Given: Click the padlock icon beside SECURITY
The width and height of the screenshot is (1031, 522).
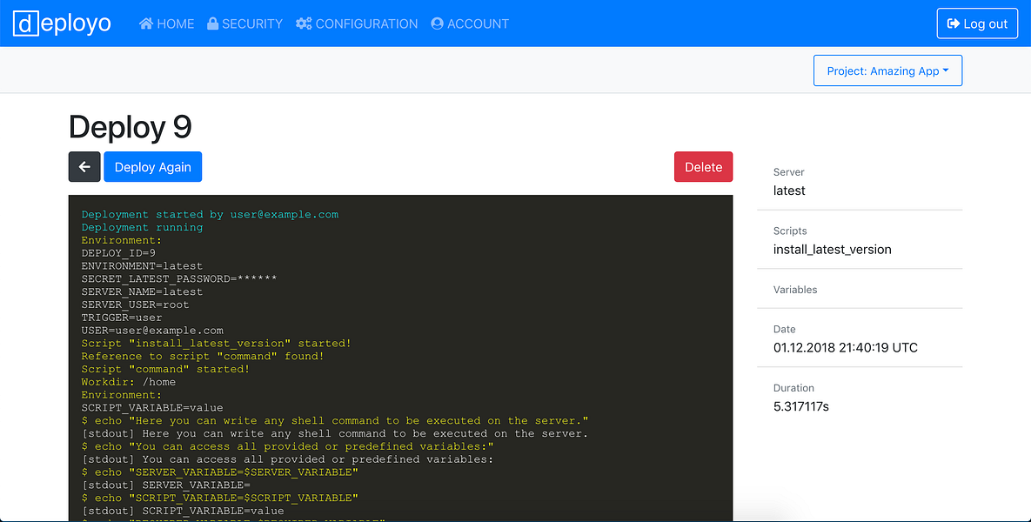Looking at the screenshot, I should pyautogui.click(x=212, y=23).
